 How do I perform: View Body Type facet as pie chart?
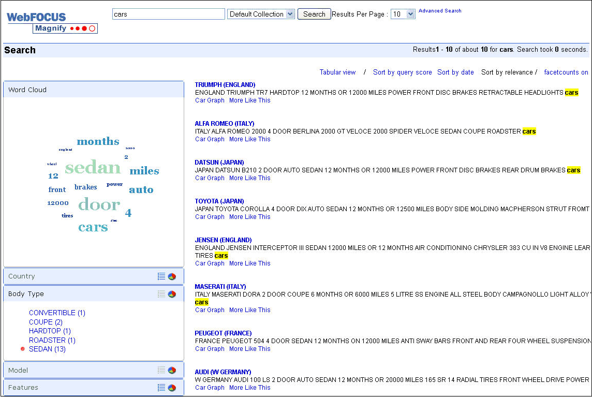click(x=171, y=293)
